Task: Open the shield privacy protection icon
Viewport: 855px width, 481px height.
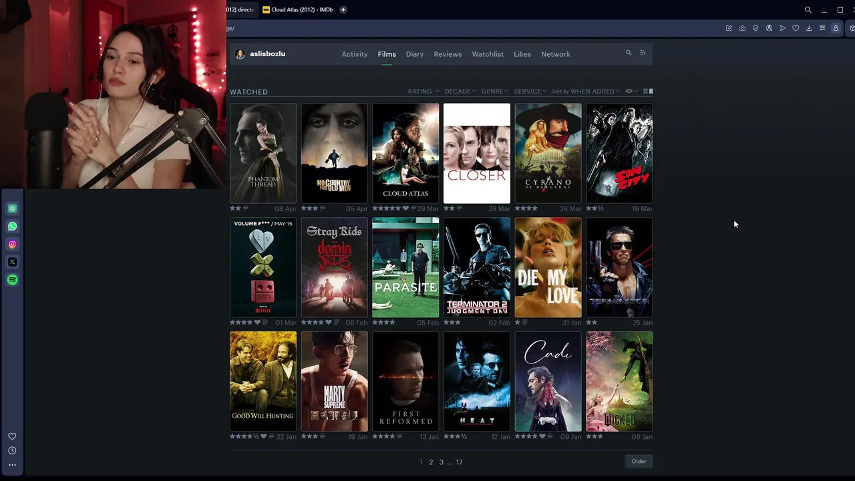Action: (x=755, y=28)
